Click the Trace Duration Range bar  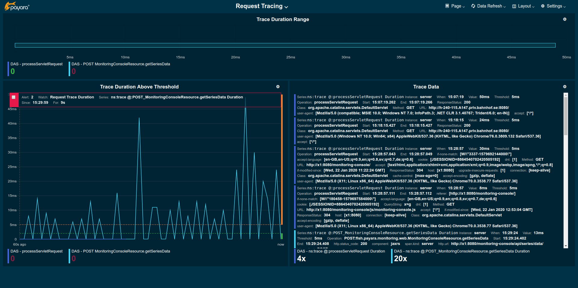click(285, 45)
